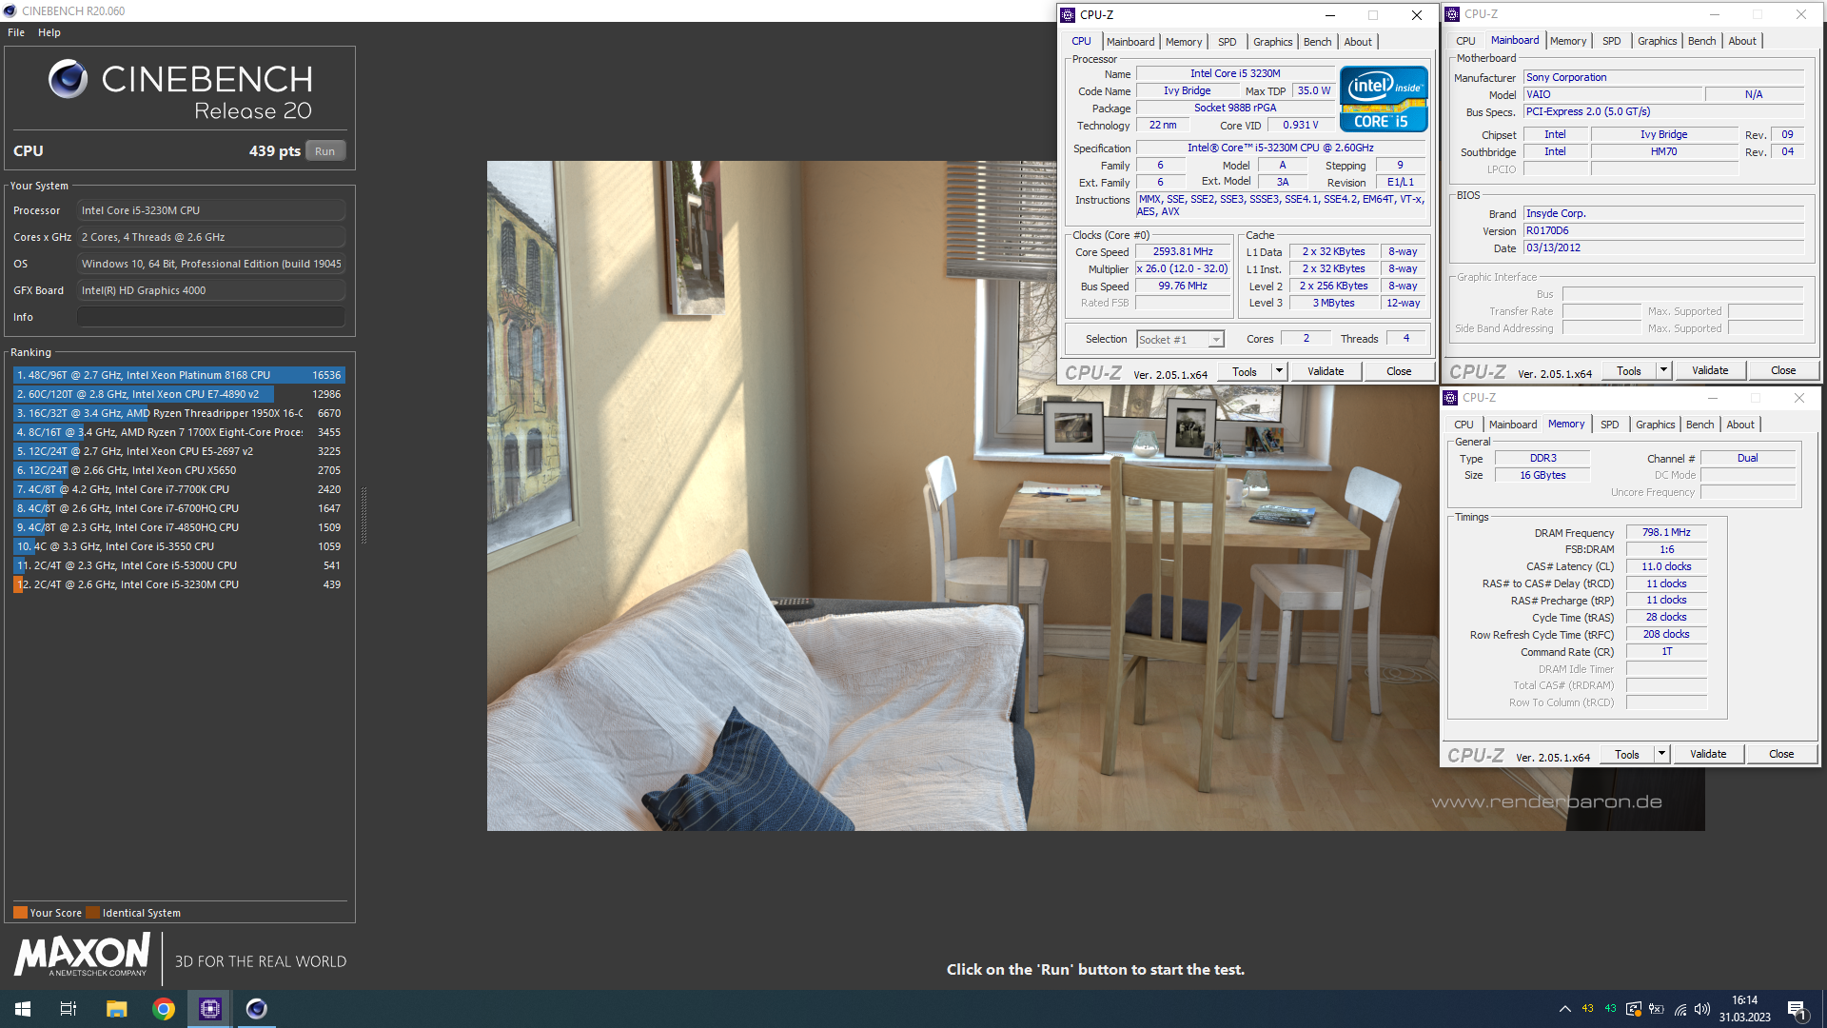The width and height of the screenshot is (1827, 1028).
Task: Click the CPU-Z icon in the Memory window title bar
Action: click(x=1451, y=398)
